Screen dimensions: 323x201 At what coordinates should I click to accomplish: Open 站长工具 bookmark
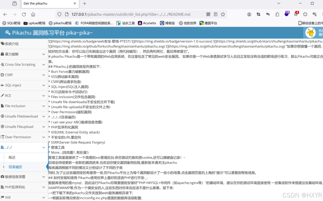(x=125, y=23)
